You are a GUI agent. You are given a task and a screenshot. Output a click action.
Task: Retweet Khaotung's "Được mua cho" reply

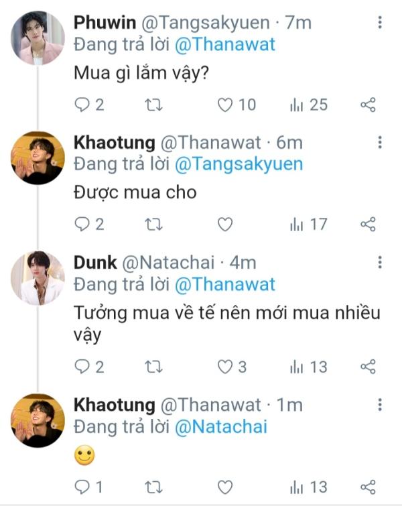tap(154, 224)
